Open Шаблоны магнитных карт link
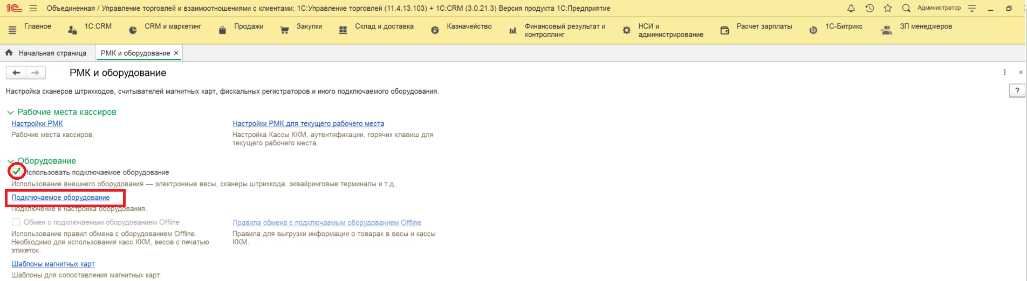 (53, 264)
